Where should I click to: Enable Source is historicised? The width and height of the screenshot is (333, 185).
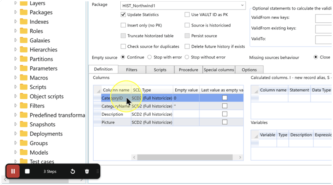point(187,25)
